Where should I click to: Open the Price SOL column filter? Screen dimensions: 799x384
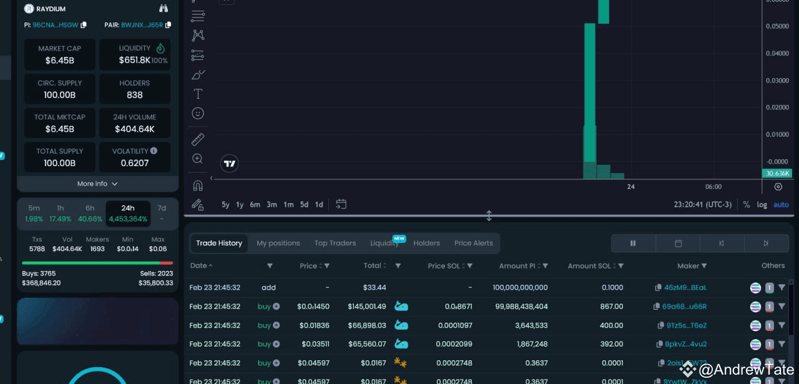[469, 266]
